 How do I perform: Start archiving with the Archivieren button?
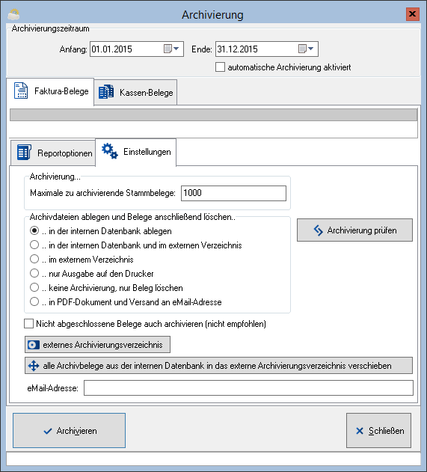pos(70,430)
